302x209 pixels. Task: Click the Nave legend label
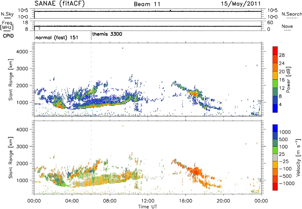coord(287,26)
